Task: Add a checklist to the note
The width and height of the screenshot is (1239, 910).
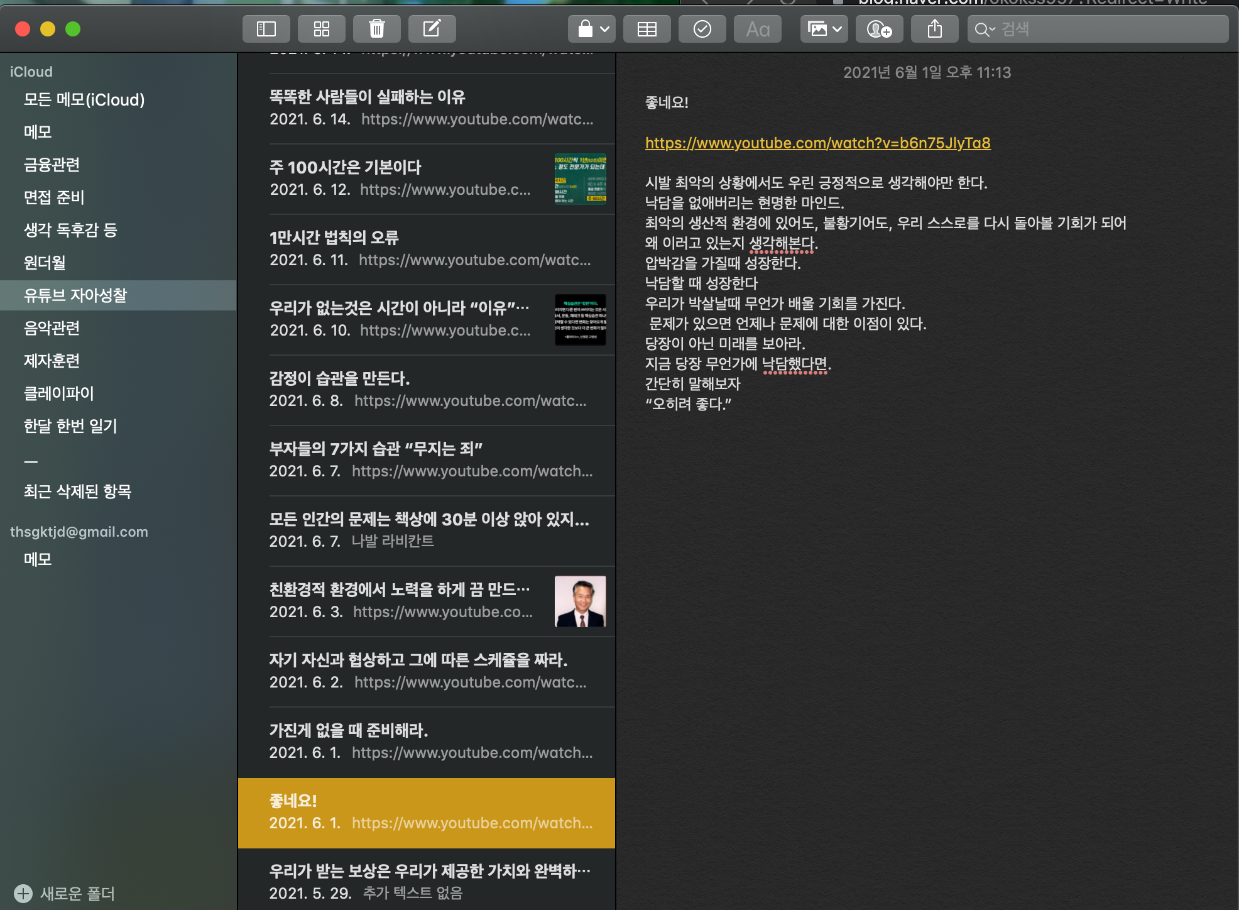Action: (x=702, y=29)
